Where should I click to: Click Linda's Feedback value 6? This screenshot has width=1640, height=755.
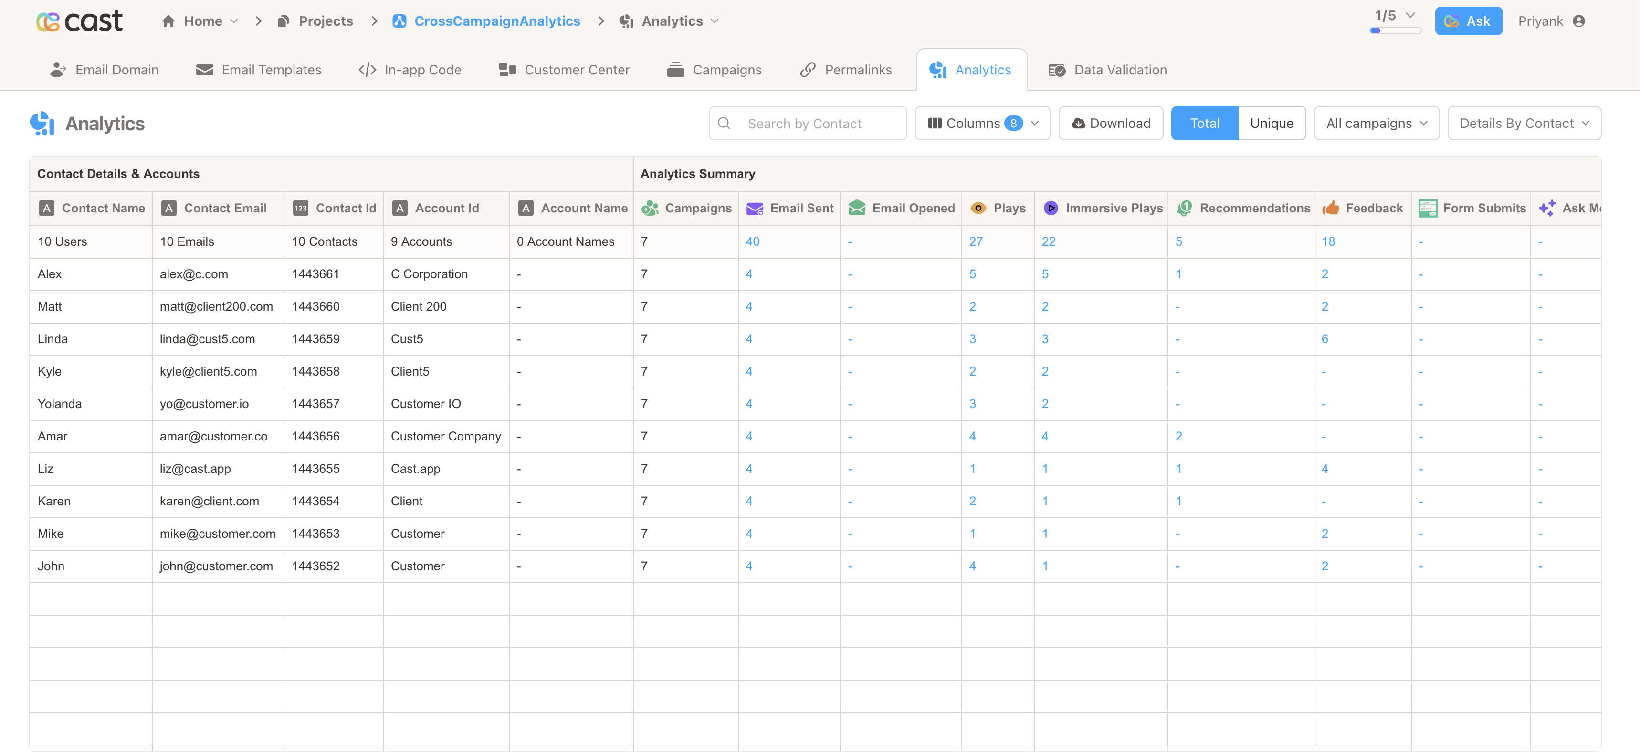pyautogui.click(x=1324, y=339)
